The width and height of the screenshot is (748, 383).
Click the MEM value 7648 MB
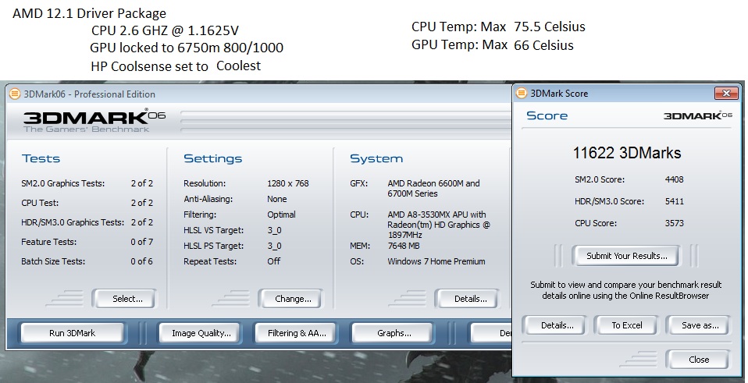pyautogui.click(x=403, y=246)
